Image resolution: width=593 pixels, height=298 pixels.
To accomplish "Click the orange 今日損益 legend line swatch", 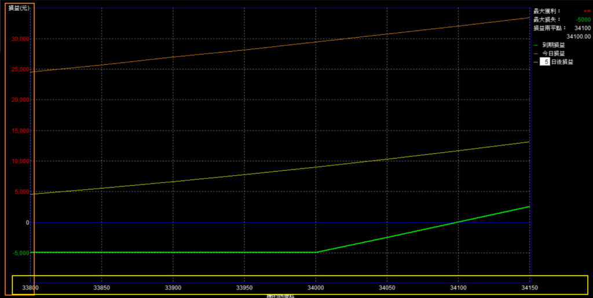I will pyautogui.click(x=536, y=53).
